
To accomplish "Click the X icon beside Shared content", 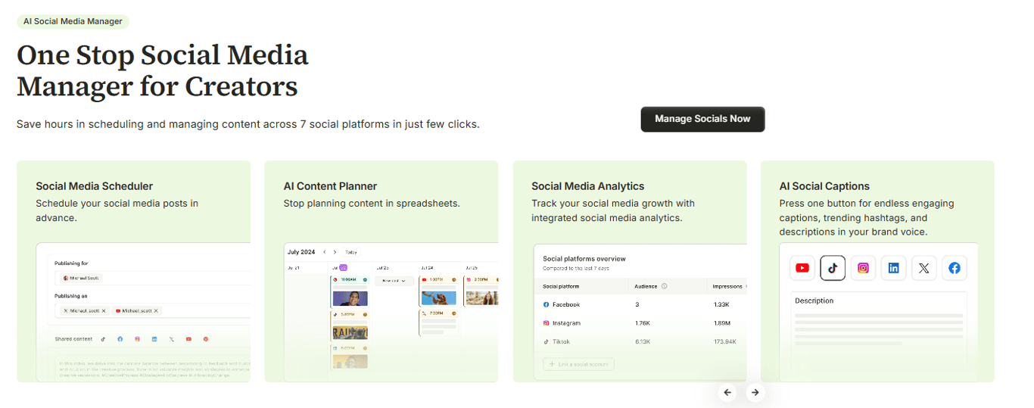I will click(172, 339).
